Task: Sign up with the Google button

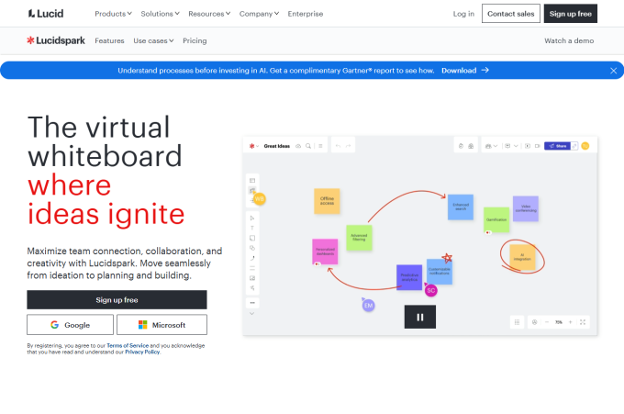Action: pos(70,325)
